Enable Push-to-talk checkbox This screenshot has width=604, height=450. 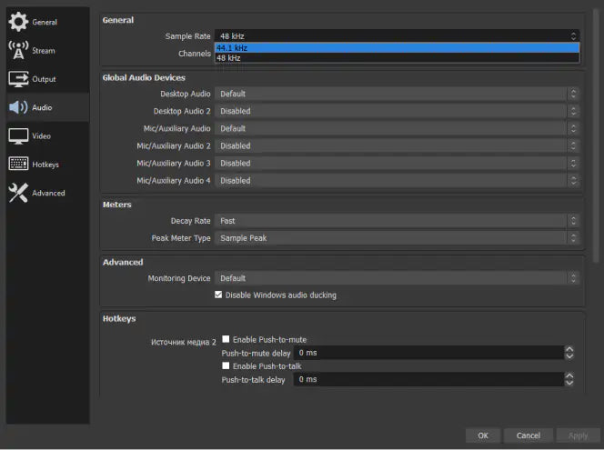(226, 365)
